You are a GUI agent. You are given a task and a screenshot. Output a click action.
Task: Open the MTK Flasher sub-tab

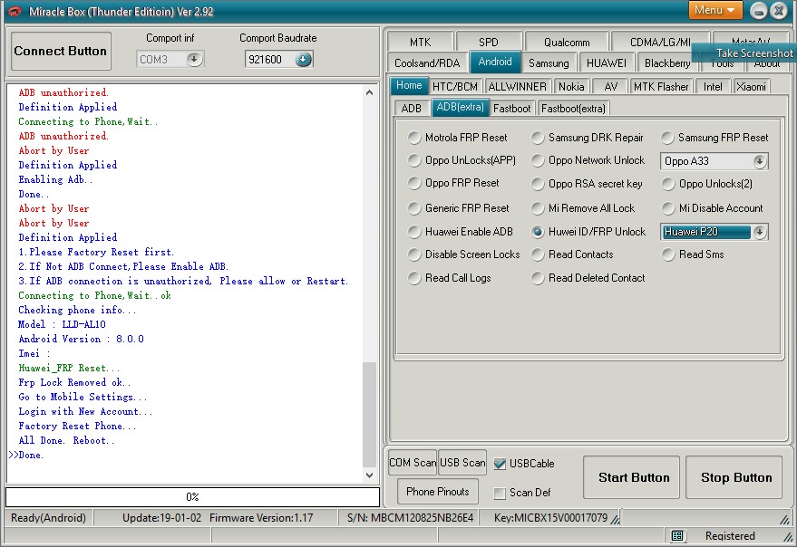point(661,87)
